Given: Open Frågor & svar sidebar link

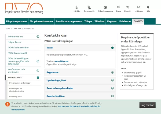Looking at the screenshot, I should coord(14,42).
